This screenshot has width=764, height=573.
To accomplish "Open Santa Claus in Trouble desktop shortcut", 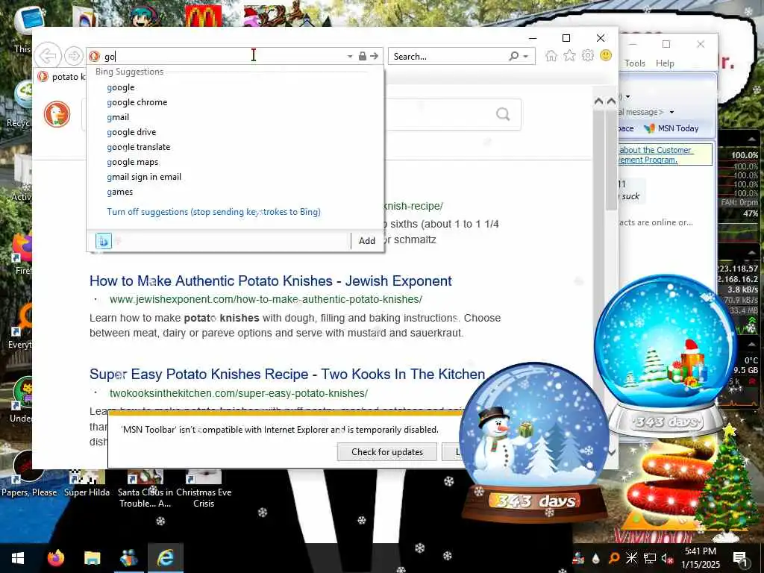I will (x=145, y=489).
